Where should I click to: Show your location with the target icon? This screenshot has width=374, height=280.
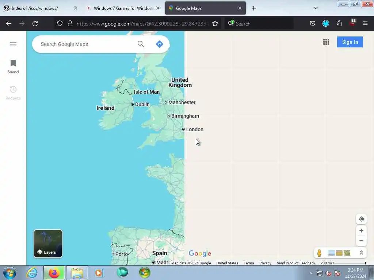[x=361, y=219]
